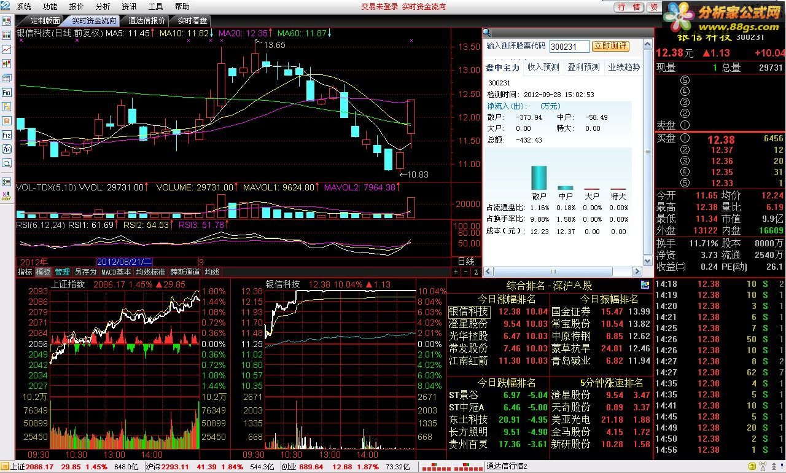Open the 工具 menu
Image resolution: width=786 pixels, height=473 pixels.
tap(156, 7)
